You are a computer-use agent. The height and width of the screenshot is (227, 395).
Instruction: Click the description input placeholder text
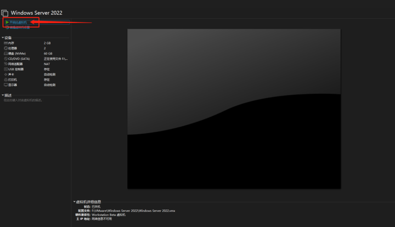tap(23, 100)
